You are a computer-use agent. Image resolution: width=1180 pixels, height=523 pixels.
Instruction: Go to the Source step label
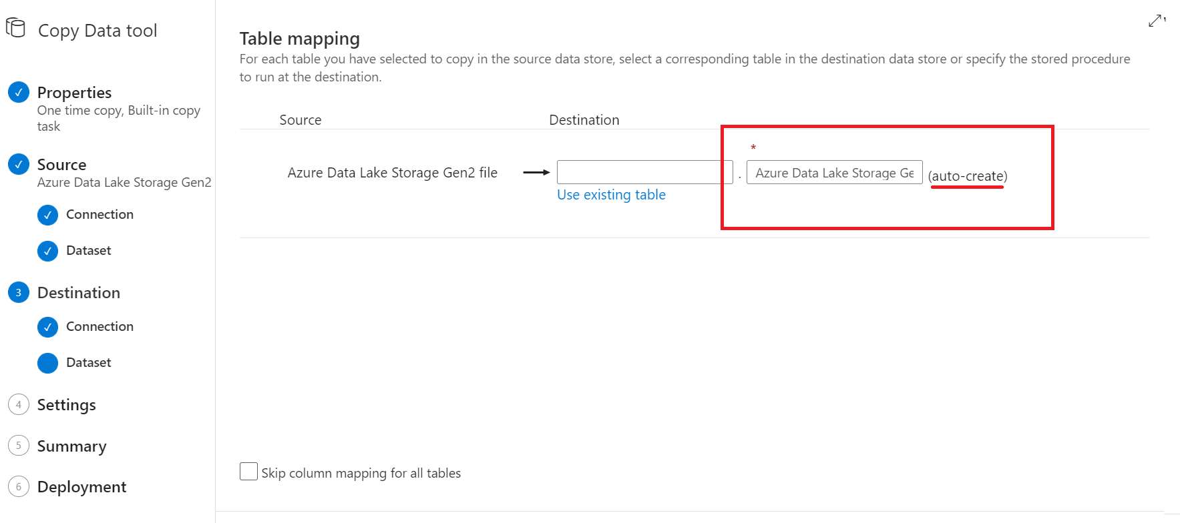61,165
